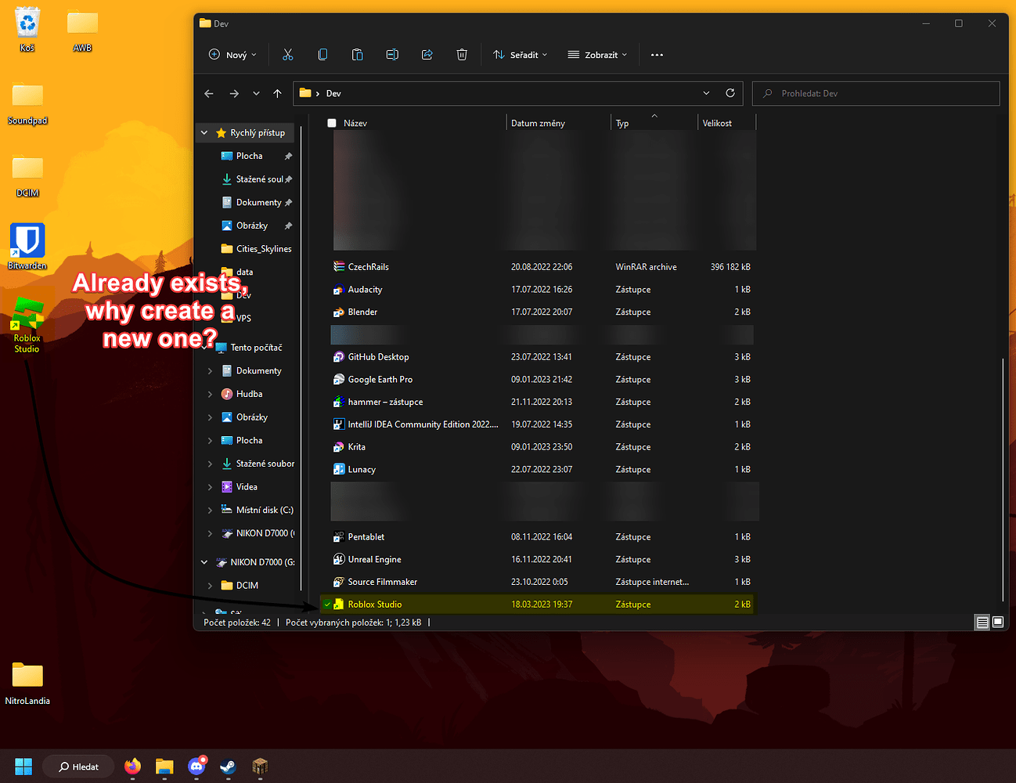Screen dimensions: 1016x783
Task: Click the back navigation button
Action: tap(209, 93)
